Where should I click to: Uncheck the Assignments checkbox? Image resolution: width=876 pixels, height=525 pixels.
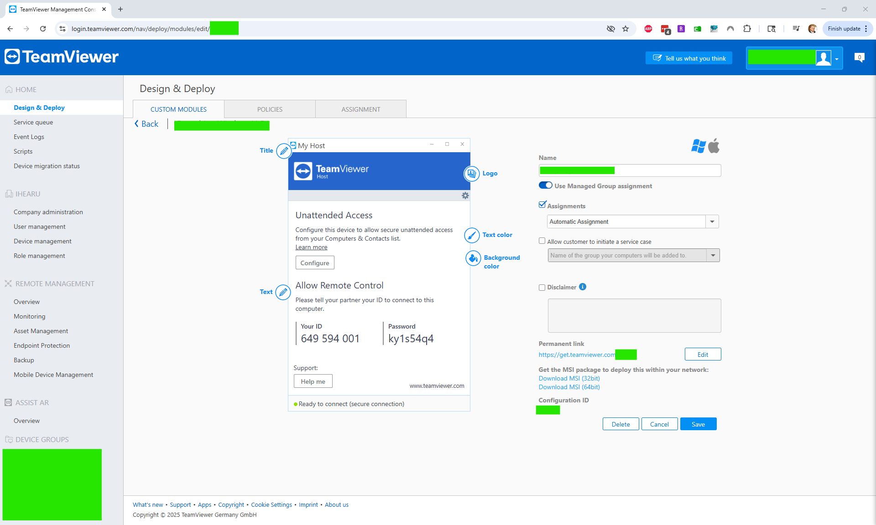(542, 205)
